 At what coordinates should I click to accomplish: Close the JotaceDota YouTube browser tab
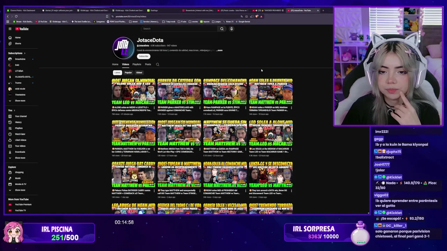[x=318, y=10]
